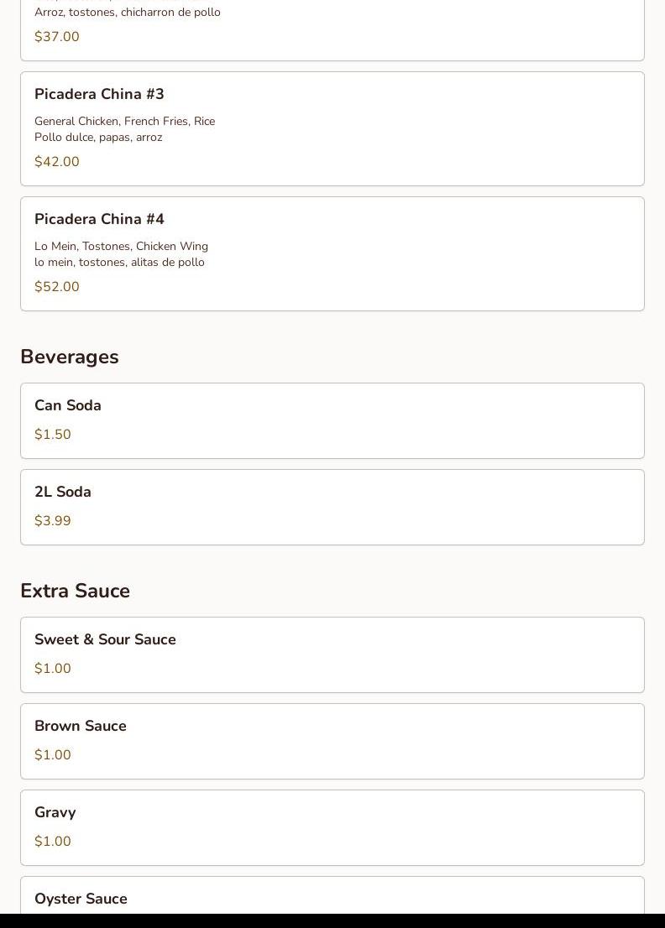
Task: Click the $52.00 price label
Action: (57, 287)
